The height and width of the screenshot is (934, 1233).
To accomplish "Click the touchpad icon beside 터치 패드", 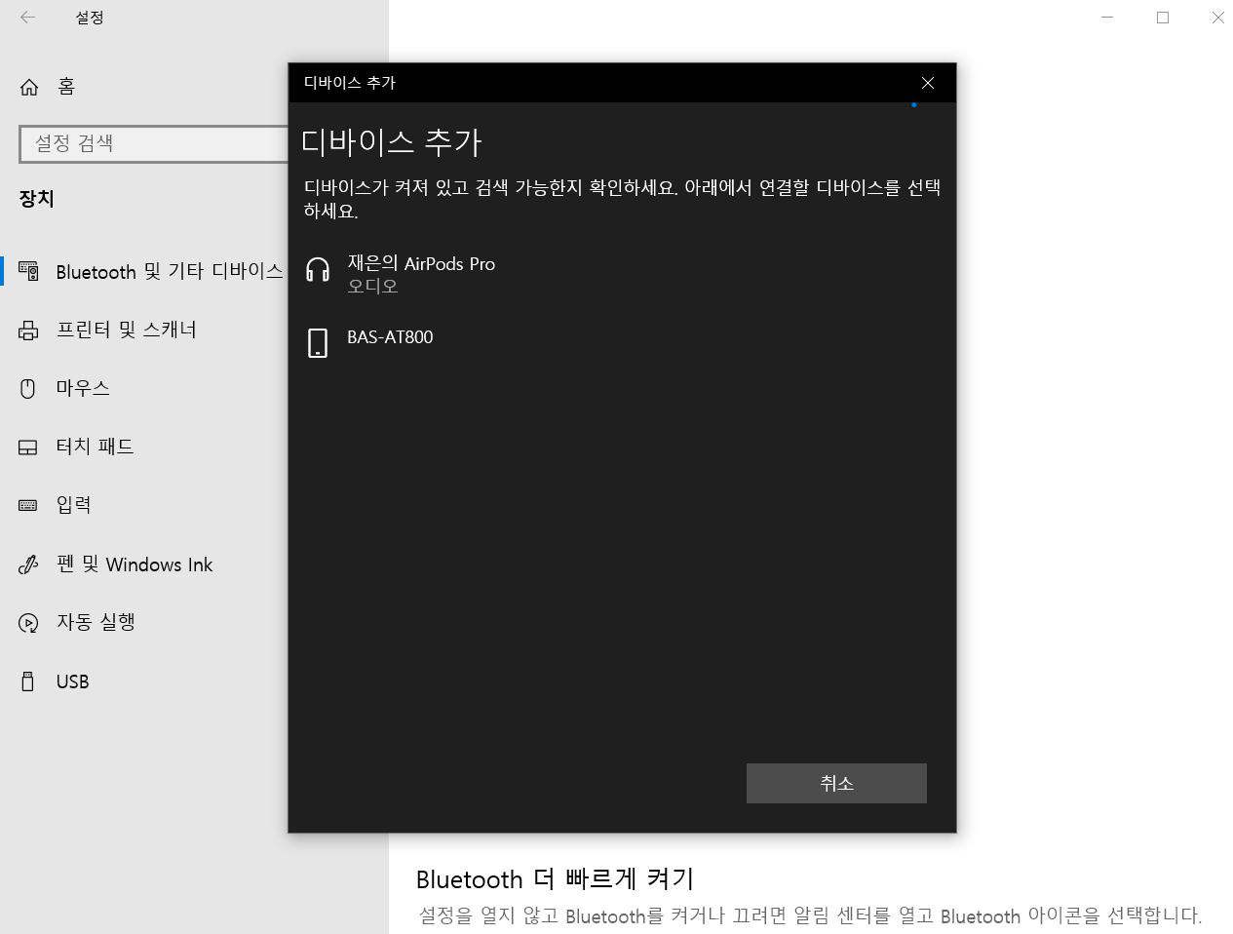I will 28,447.
